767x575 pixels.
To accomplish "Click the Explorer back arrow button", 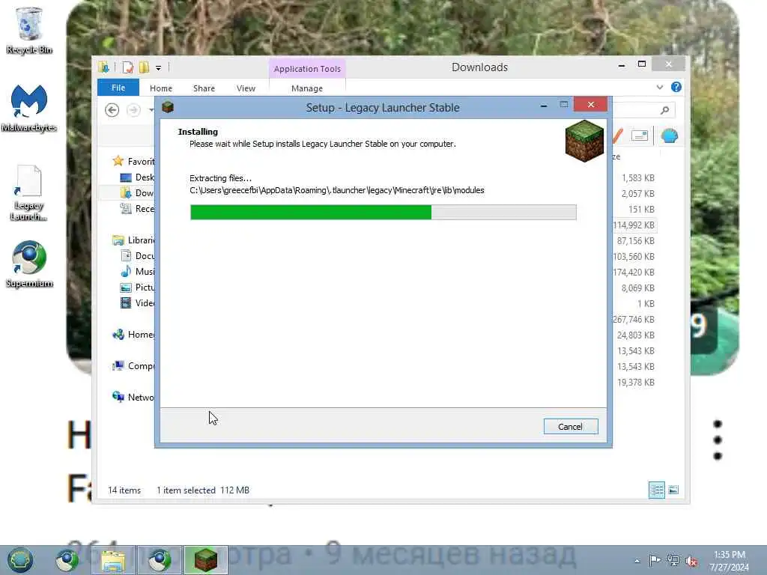I will (112, 110).
